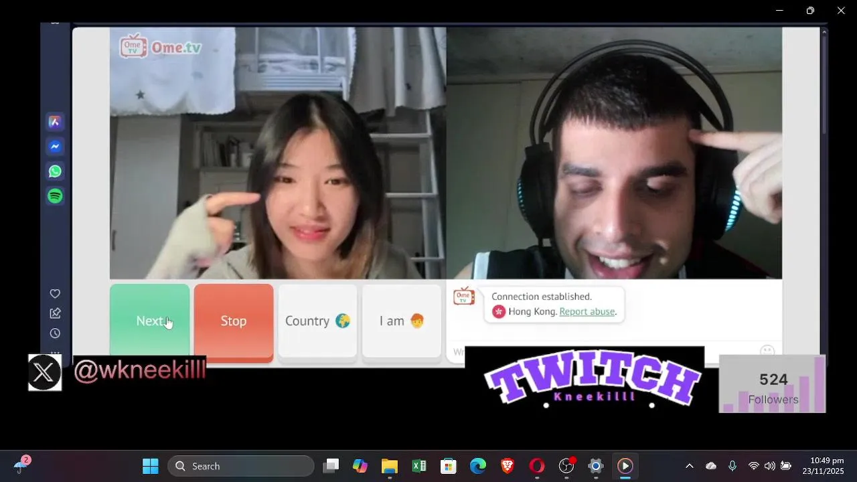Open the Wi-Fi network tray icon

pos(754,466)
